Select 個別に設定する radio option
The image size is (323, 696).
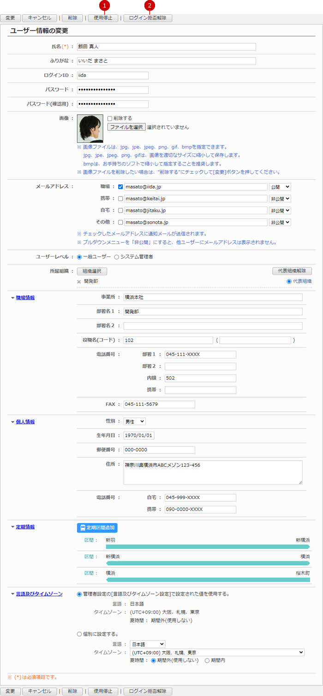pos(79,634)
